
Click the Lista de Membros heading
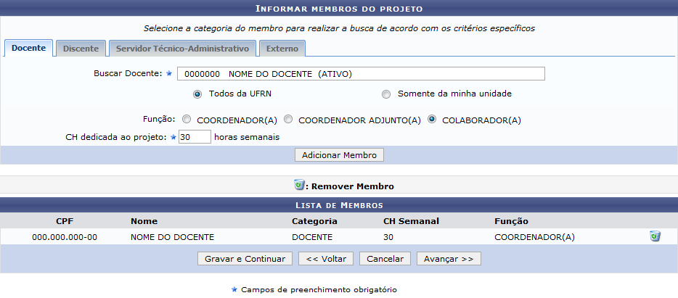tap(339, 204)
